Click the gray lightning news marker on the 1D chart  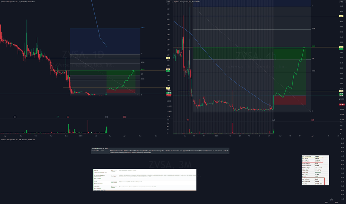point(107,117)
